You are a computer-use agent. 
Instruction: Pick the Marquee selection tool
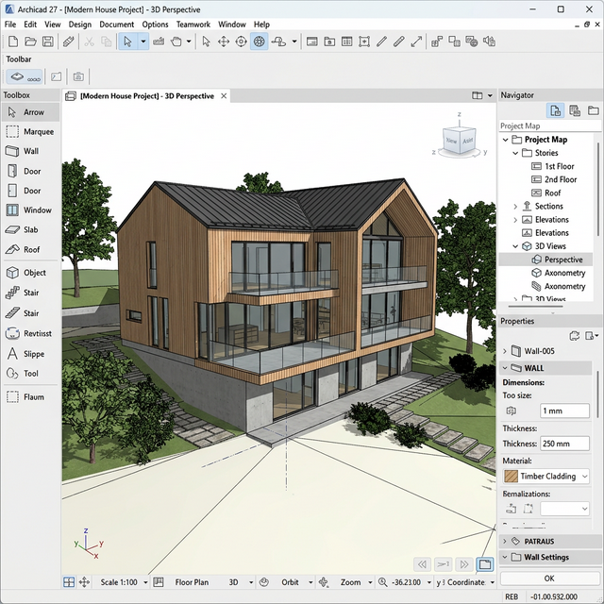[x=30, y=131]
